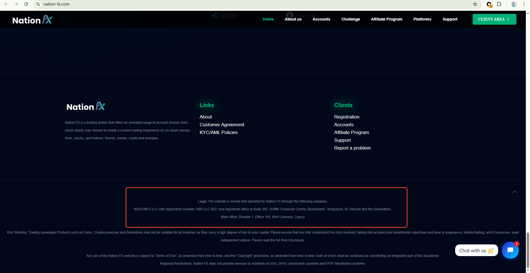Viewport: 530px width, 273px height.
Task: Open the Home nav item
Action: click(x=268, y=19)
